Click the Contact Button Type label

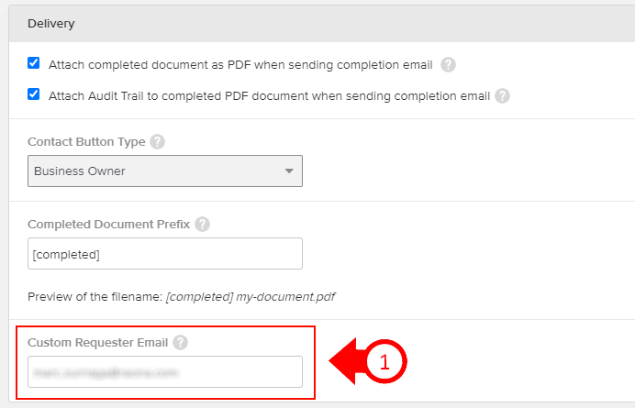pyautogui.click(x=86, y=141)
